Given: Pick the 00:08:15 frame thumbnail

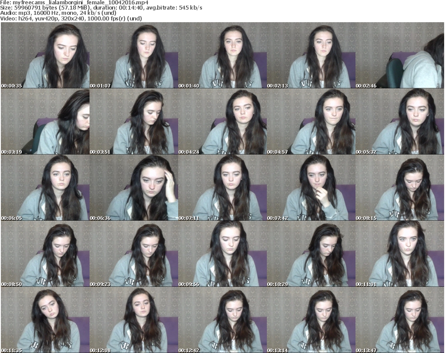Looking at the screenshot, I should pos(400,188).
